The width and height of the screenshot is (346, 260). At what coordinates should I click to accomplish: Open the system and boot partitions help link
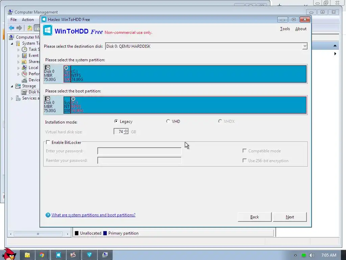pos(93,215)
